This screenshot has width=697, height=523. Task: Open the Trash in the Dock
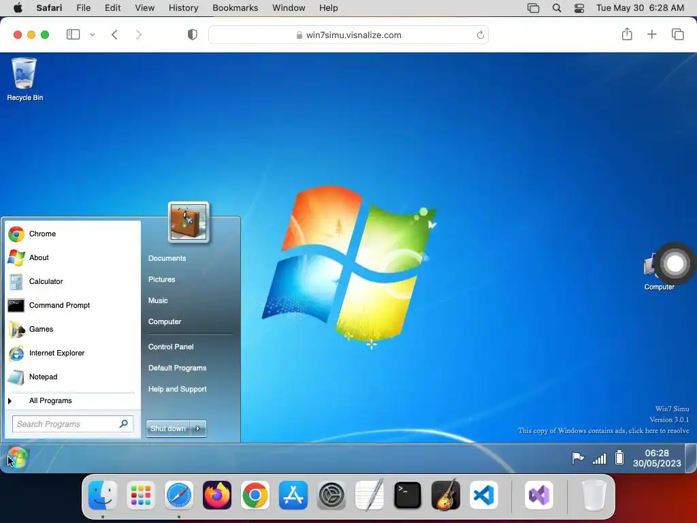point(594,495)
